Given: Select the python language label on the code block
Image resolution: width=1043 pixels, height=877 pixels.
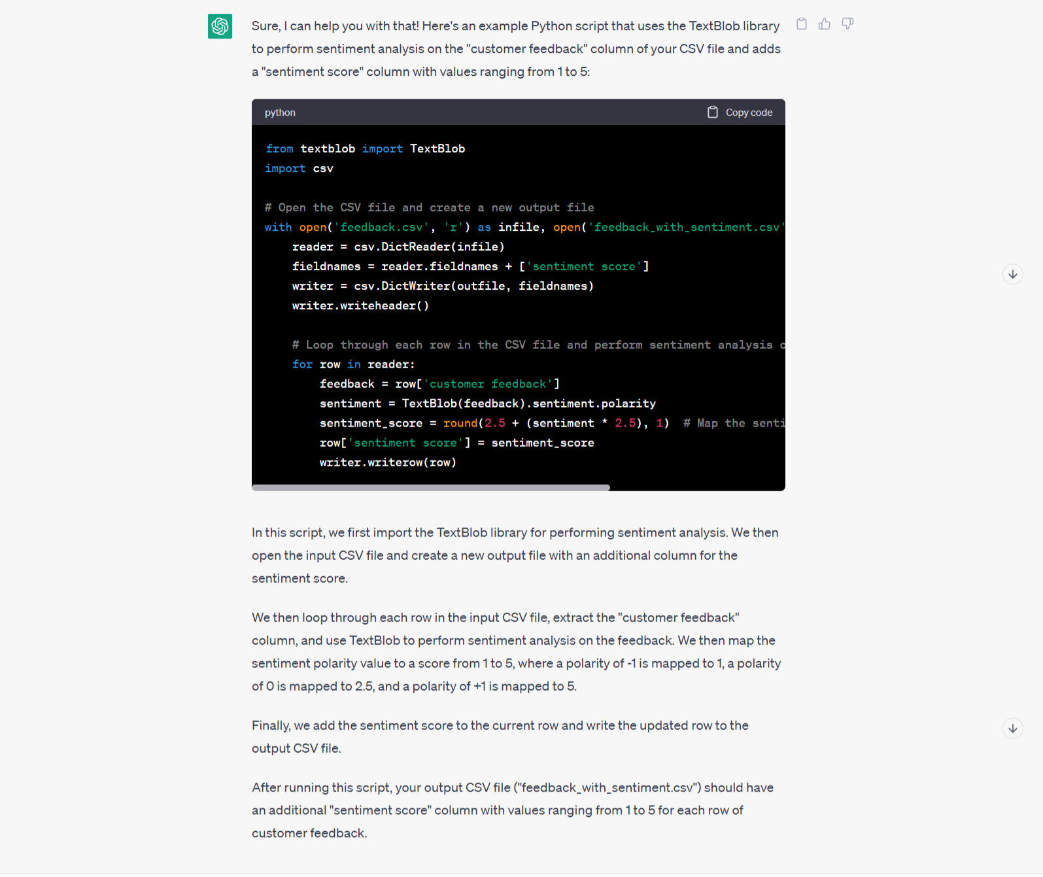Looking at the screenshot, I should [x=280, y=112].
